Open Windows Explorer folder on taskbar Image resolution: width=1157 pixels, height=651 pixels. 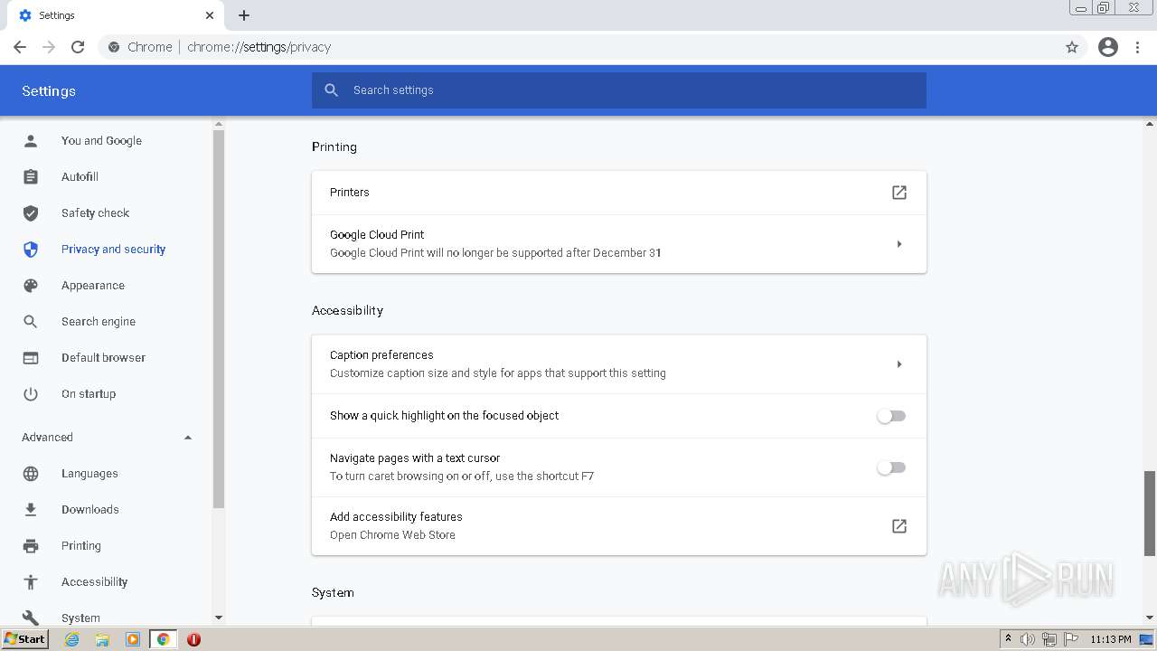102,639
